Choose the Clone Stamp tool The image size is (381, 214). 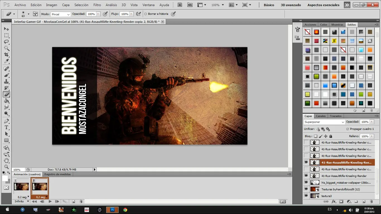point(6,82)
